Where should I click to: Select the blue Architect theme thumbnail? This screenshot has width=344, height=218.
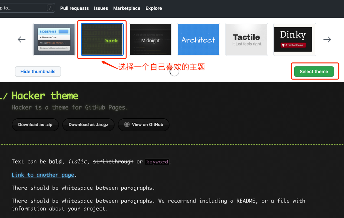point(198,39)
